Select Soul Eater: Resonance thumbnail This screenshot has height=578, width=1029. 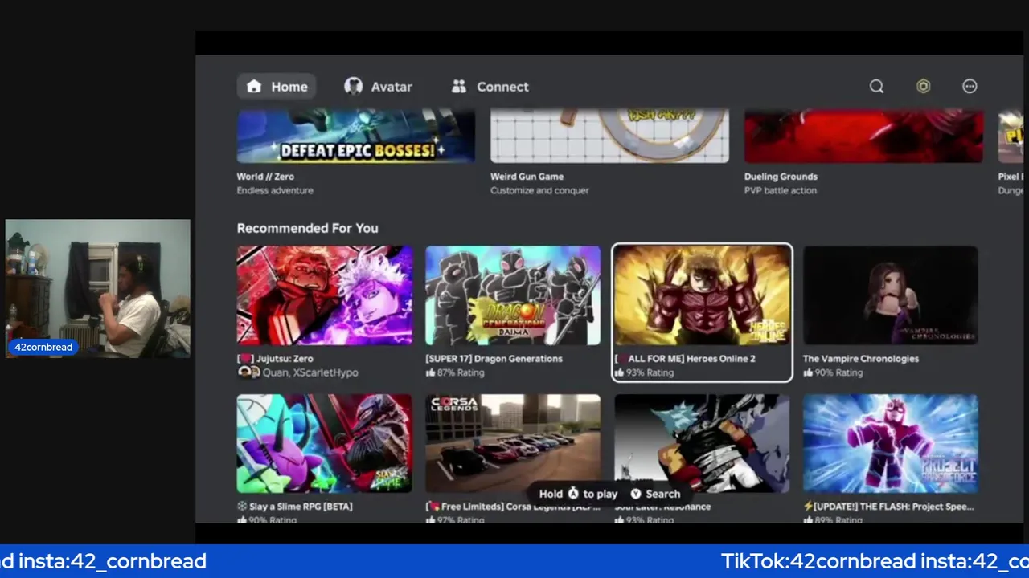point(702,443)
